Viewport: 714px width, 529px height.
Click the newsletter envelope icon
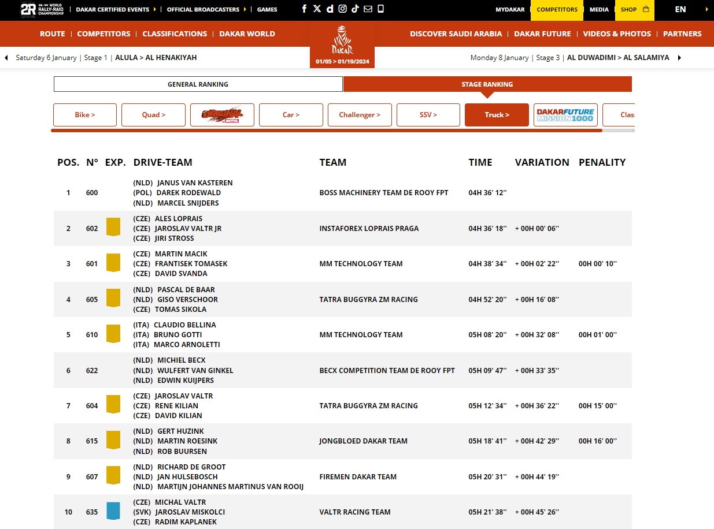368,9
